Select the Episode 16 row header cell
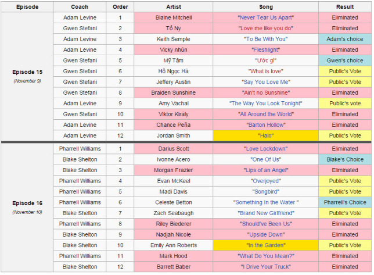The image size is (374, 275). coord(27,208)
